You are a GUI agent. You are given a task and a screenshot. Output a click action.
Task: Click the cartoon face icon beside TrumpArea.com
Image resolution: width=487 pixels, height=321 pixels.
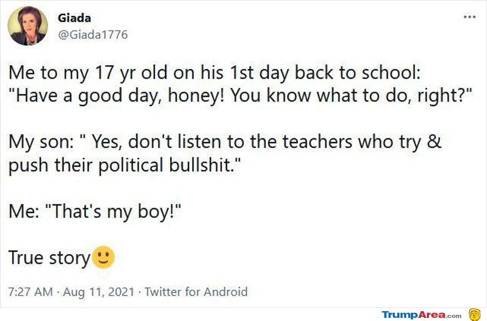pos(474,314)
